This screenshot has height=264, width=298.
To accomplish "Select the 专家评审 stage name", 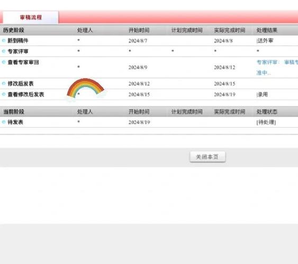I will coord(18,51).
